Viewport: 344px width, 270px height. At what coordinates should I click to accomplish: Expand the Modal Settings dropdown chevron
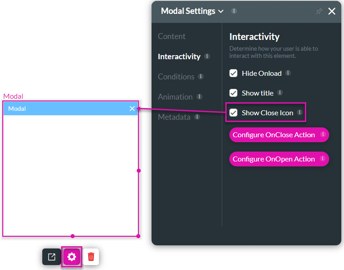pos(221,12)
